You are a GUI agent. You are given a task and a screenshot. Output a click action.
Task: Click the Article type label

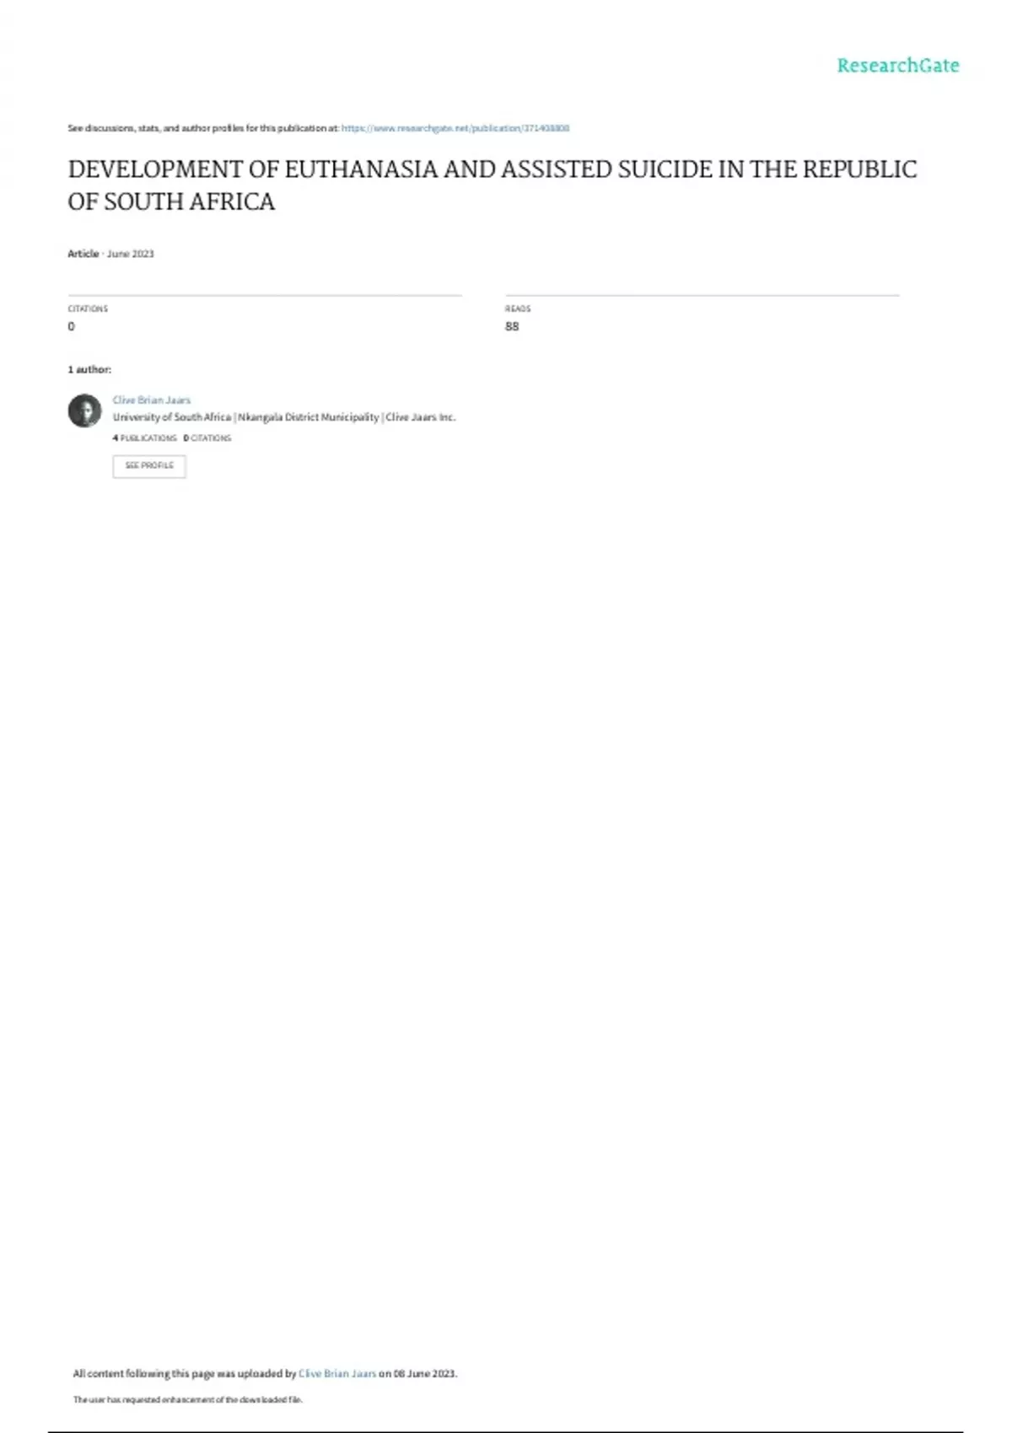(83, 254)
